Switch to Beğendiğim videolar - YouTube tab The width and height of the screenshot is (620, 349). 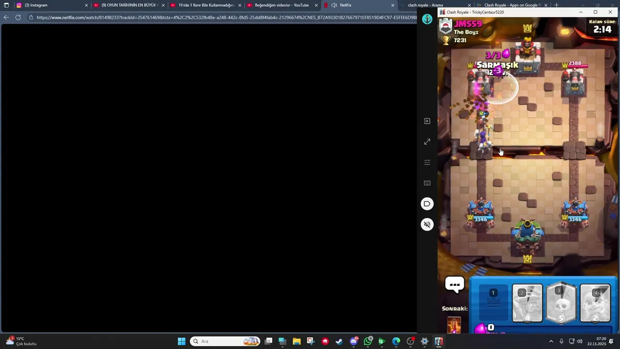click(x=282, y=5)
